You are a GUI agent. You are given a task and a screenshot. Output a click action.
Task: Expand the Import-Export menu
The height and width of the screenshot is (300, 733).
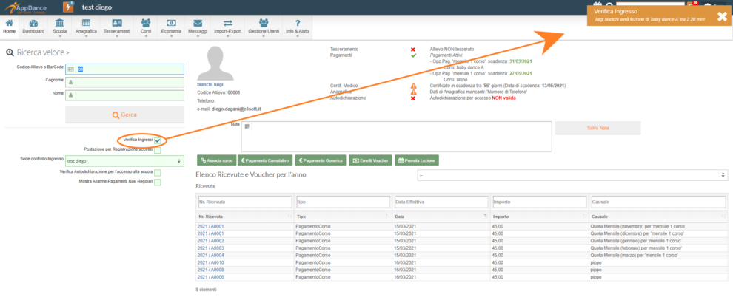coord(227,27)
